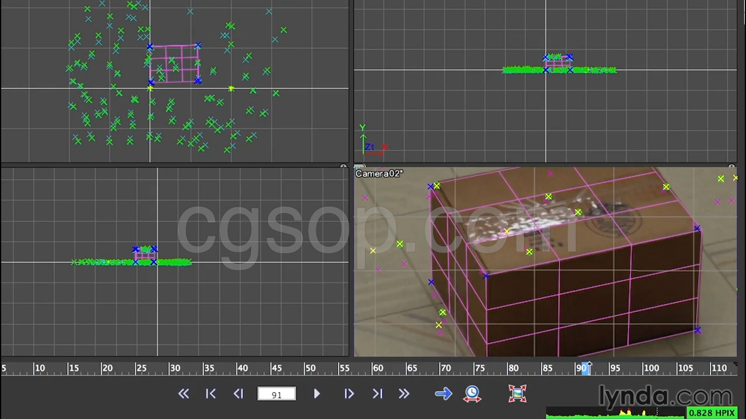Click frame 105 on the timeline ruler
This screenshot has width=746, height=419.
[685, 368]
